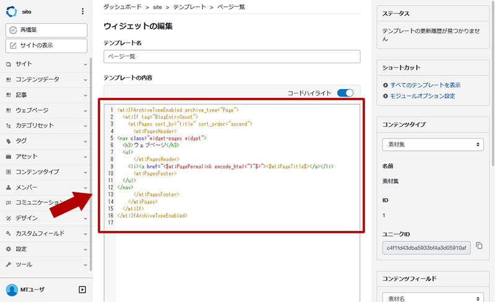This screenshot has width=495, height=302.
Task: Expand the コンテンツデータ menu chevron
Action: point(85,80)
